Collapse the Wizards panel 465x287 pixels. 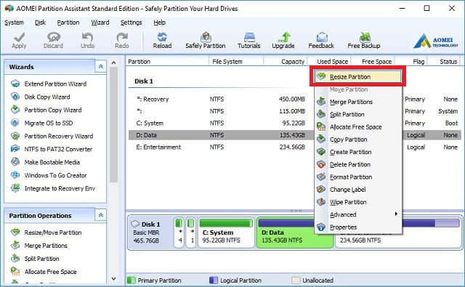(101, 66)
